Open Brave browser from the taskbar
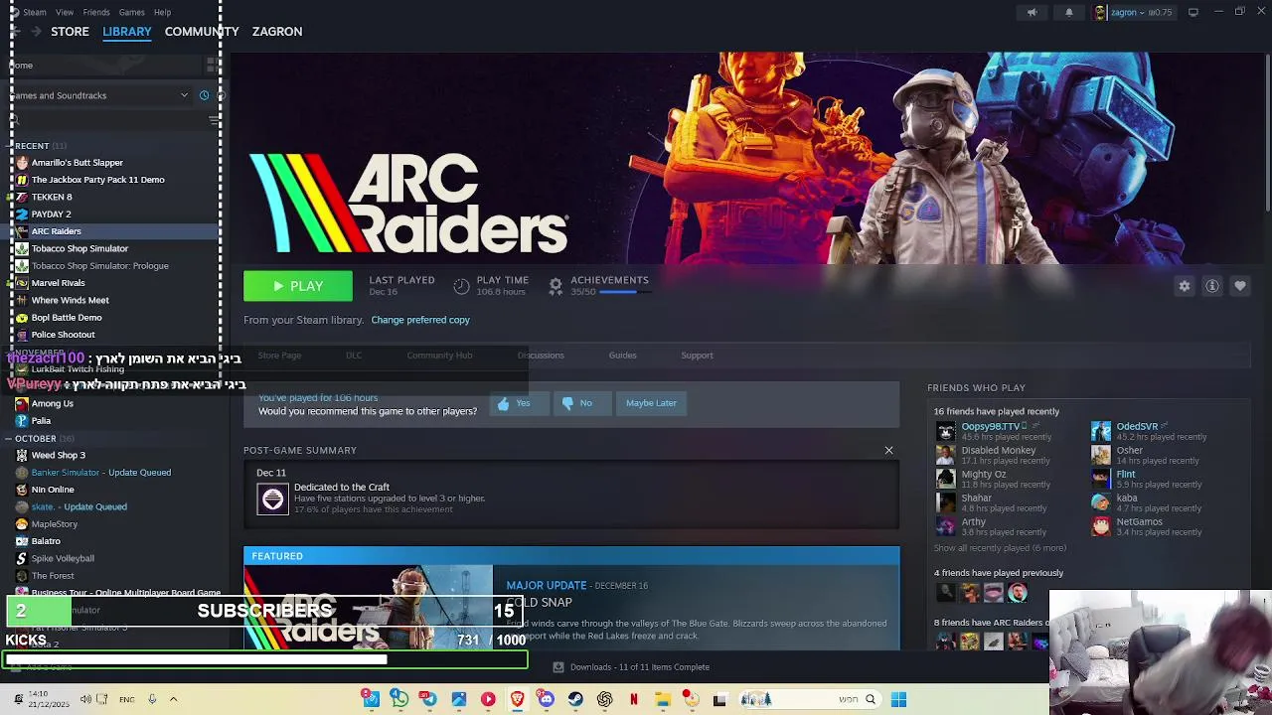Screen dimensions: 1272x715 (517, 699)
